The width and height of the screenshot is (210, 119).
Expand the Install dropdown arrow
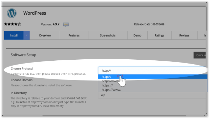click(27, 36)
